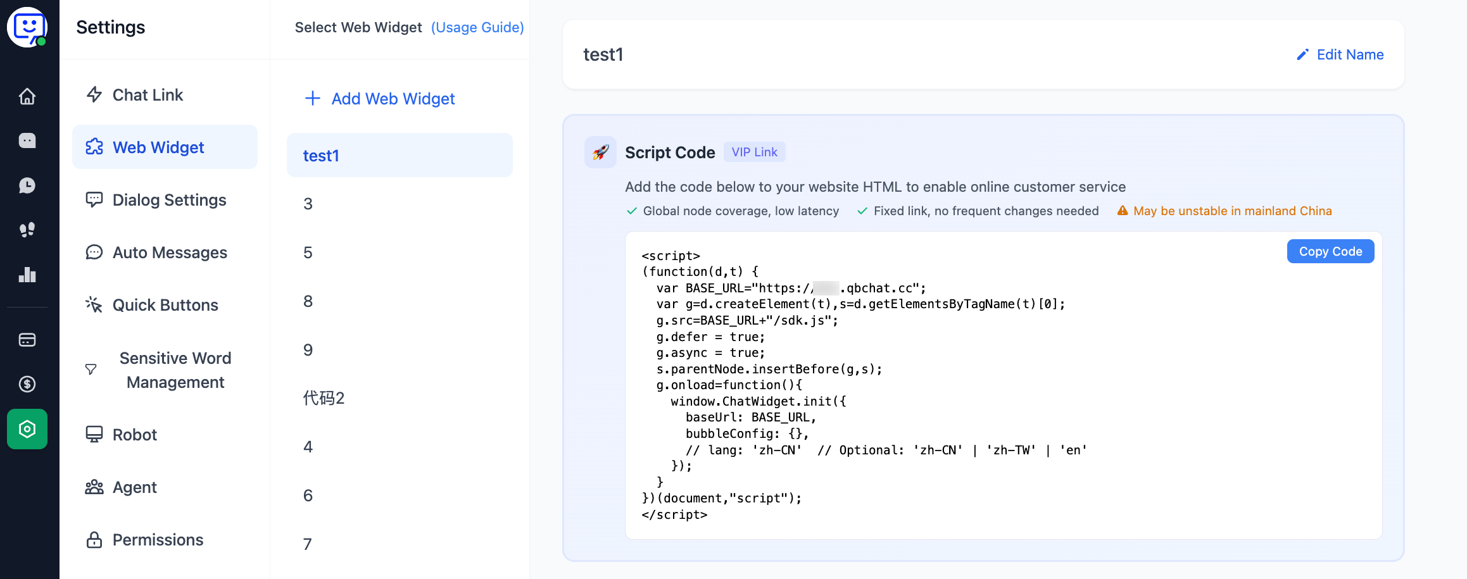Open Quick Buttons menu item
1467x579 pixels.
pyautogui.click(x=165, y=304)
